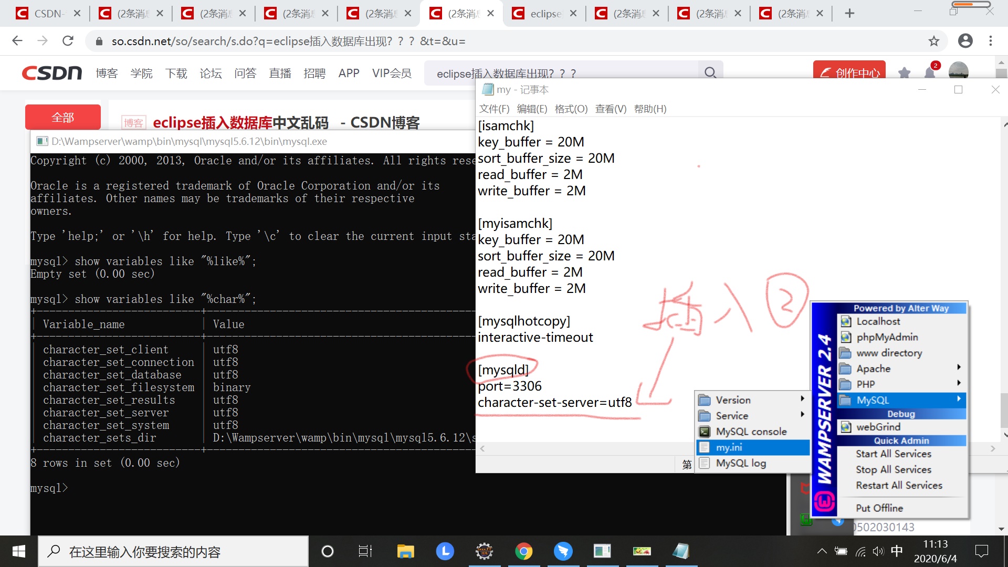The width and height of the screenshot is (1008, 567).
Task: Go to CSDN 直播 section
Action: point(280,73)
